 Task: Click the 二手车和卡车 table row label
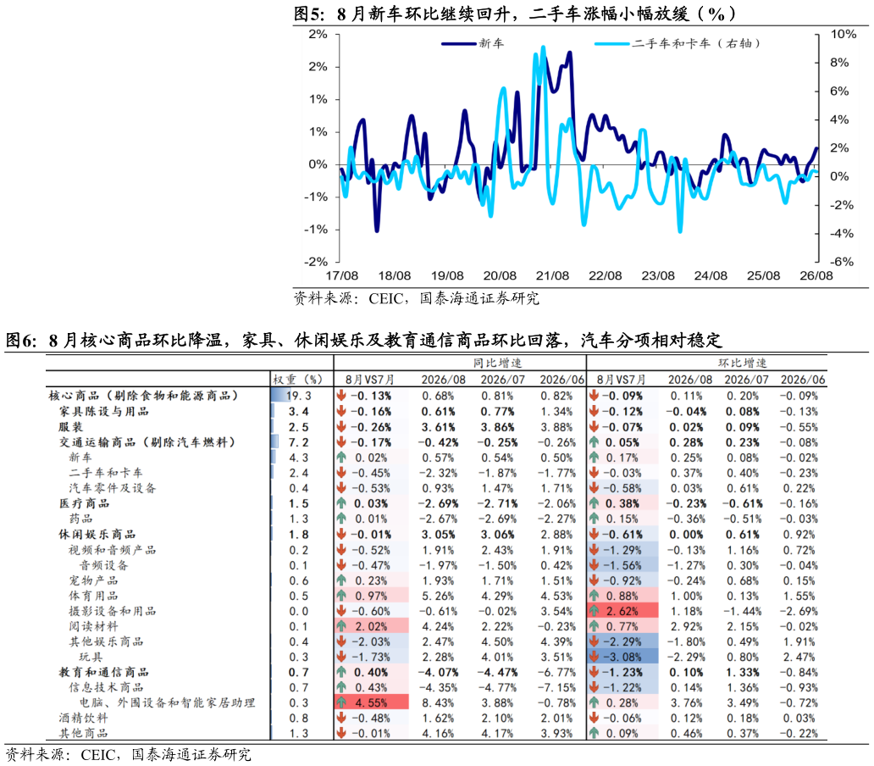tap(106, 473)
